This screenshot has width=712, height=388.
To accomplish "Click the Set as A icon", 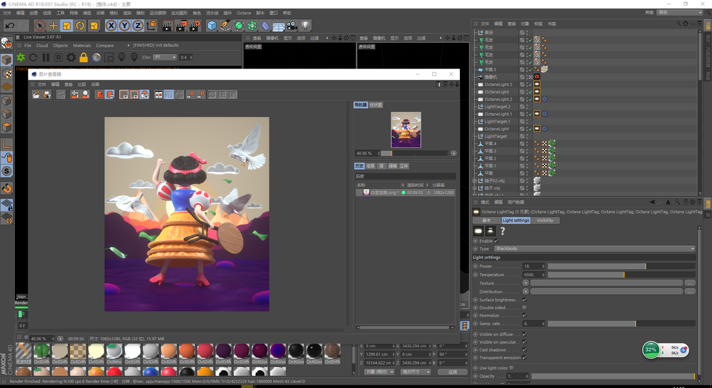I will tap(190, 94).
